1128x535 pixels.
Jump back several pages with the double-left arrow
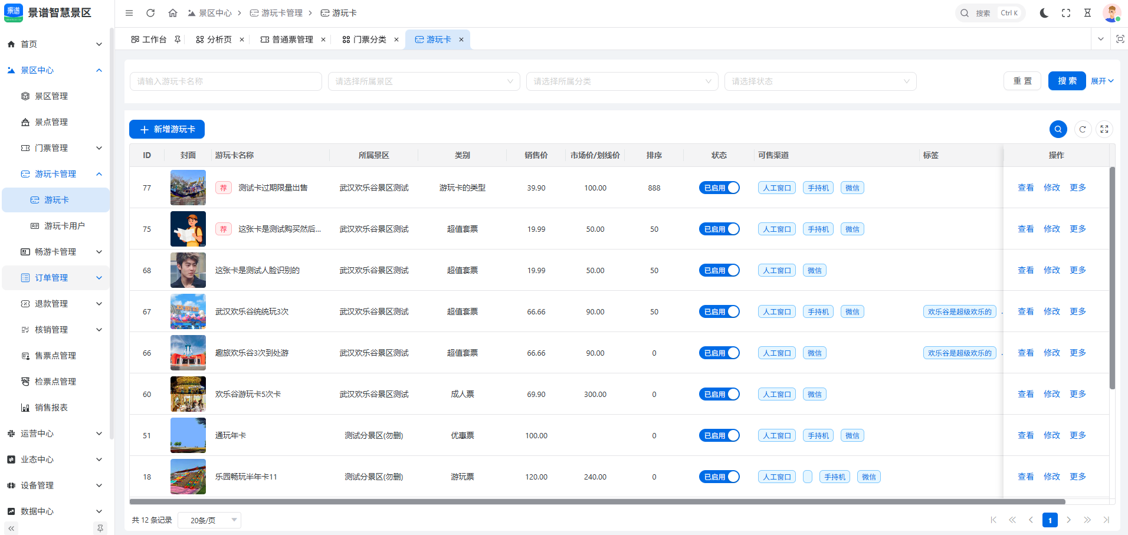(x=1012, y=520)
